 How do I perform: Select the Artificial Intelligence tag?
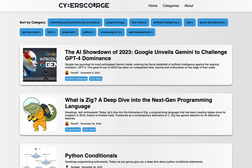click(x=76, y=78)
